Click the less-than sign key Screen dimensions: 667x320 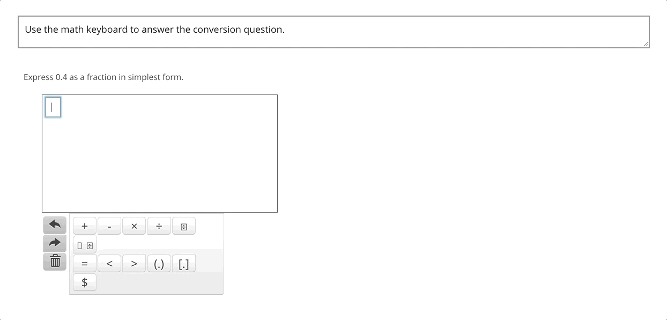[x=109, y=263]
